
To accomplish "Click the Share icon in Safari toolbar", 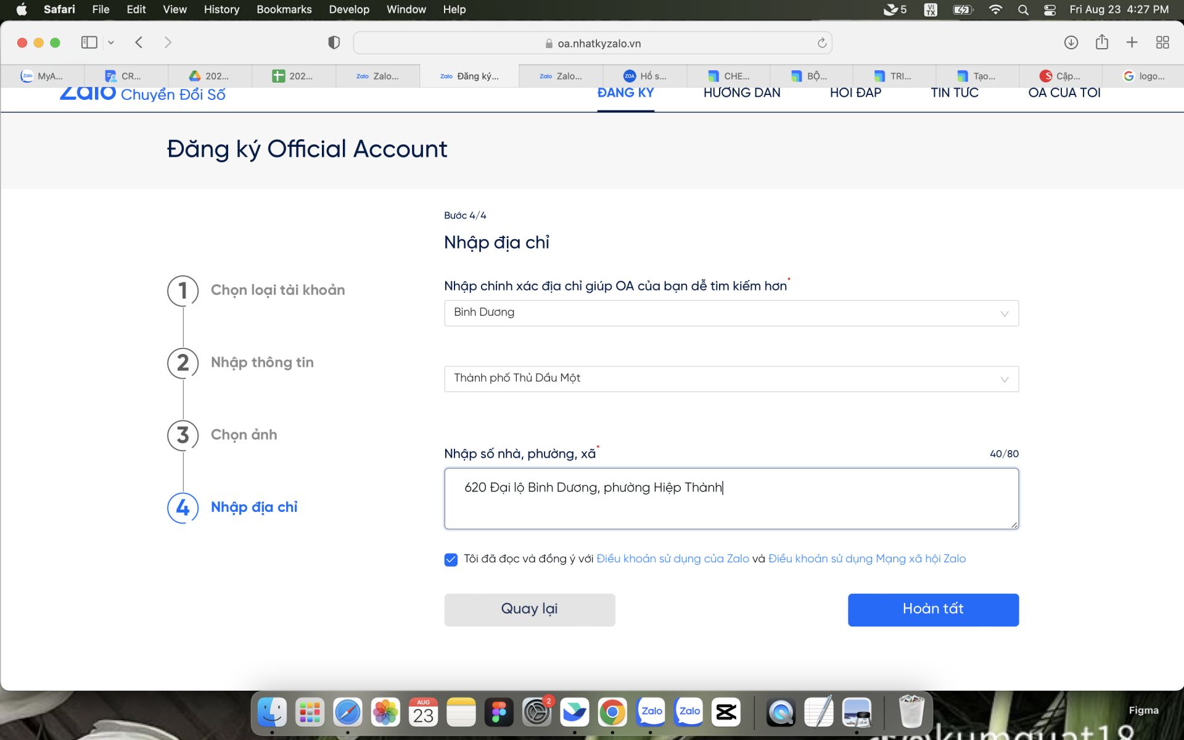I will pos(1101,43).
